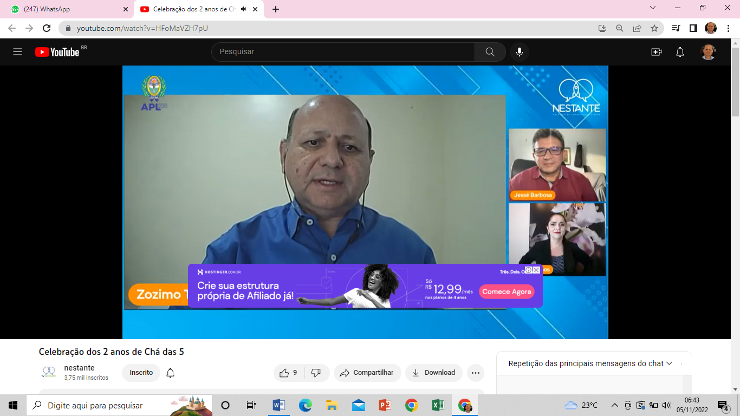
Task: Open the nestante channel name link
Action: pyautogui.click(x=79, y=368)
